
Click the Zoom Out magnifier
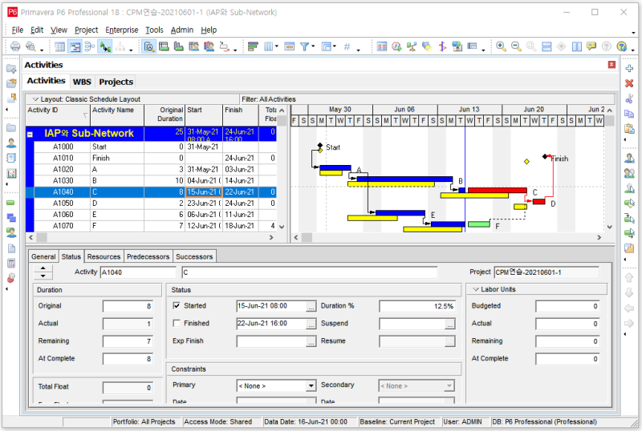[516, 46]
